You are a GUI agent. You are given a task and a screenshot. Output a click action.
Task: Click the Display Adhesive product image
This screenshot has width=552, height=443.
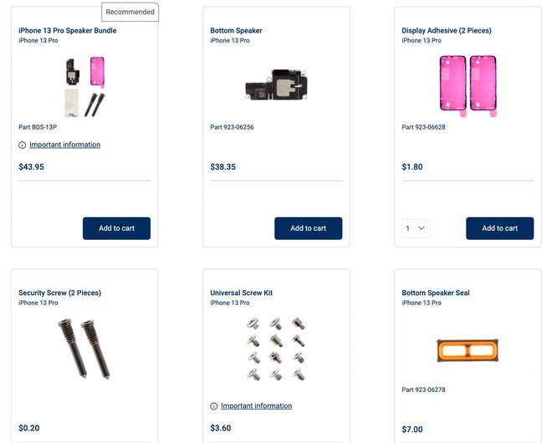click(468, 84)
